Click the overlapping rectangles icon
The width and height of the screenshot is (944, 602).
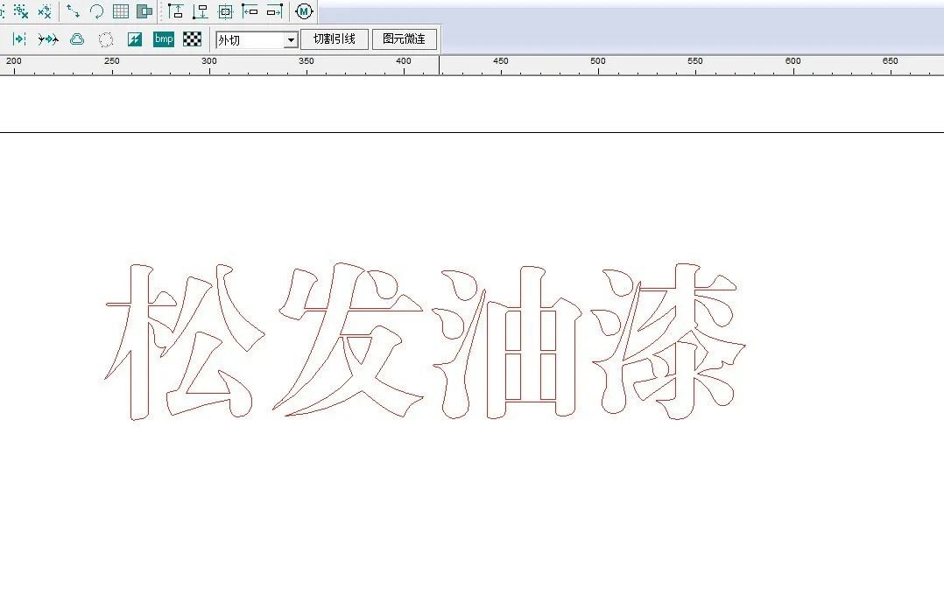pos(144,11)
